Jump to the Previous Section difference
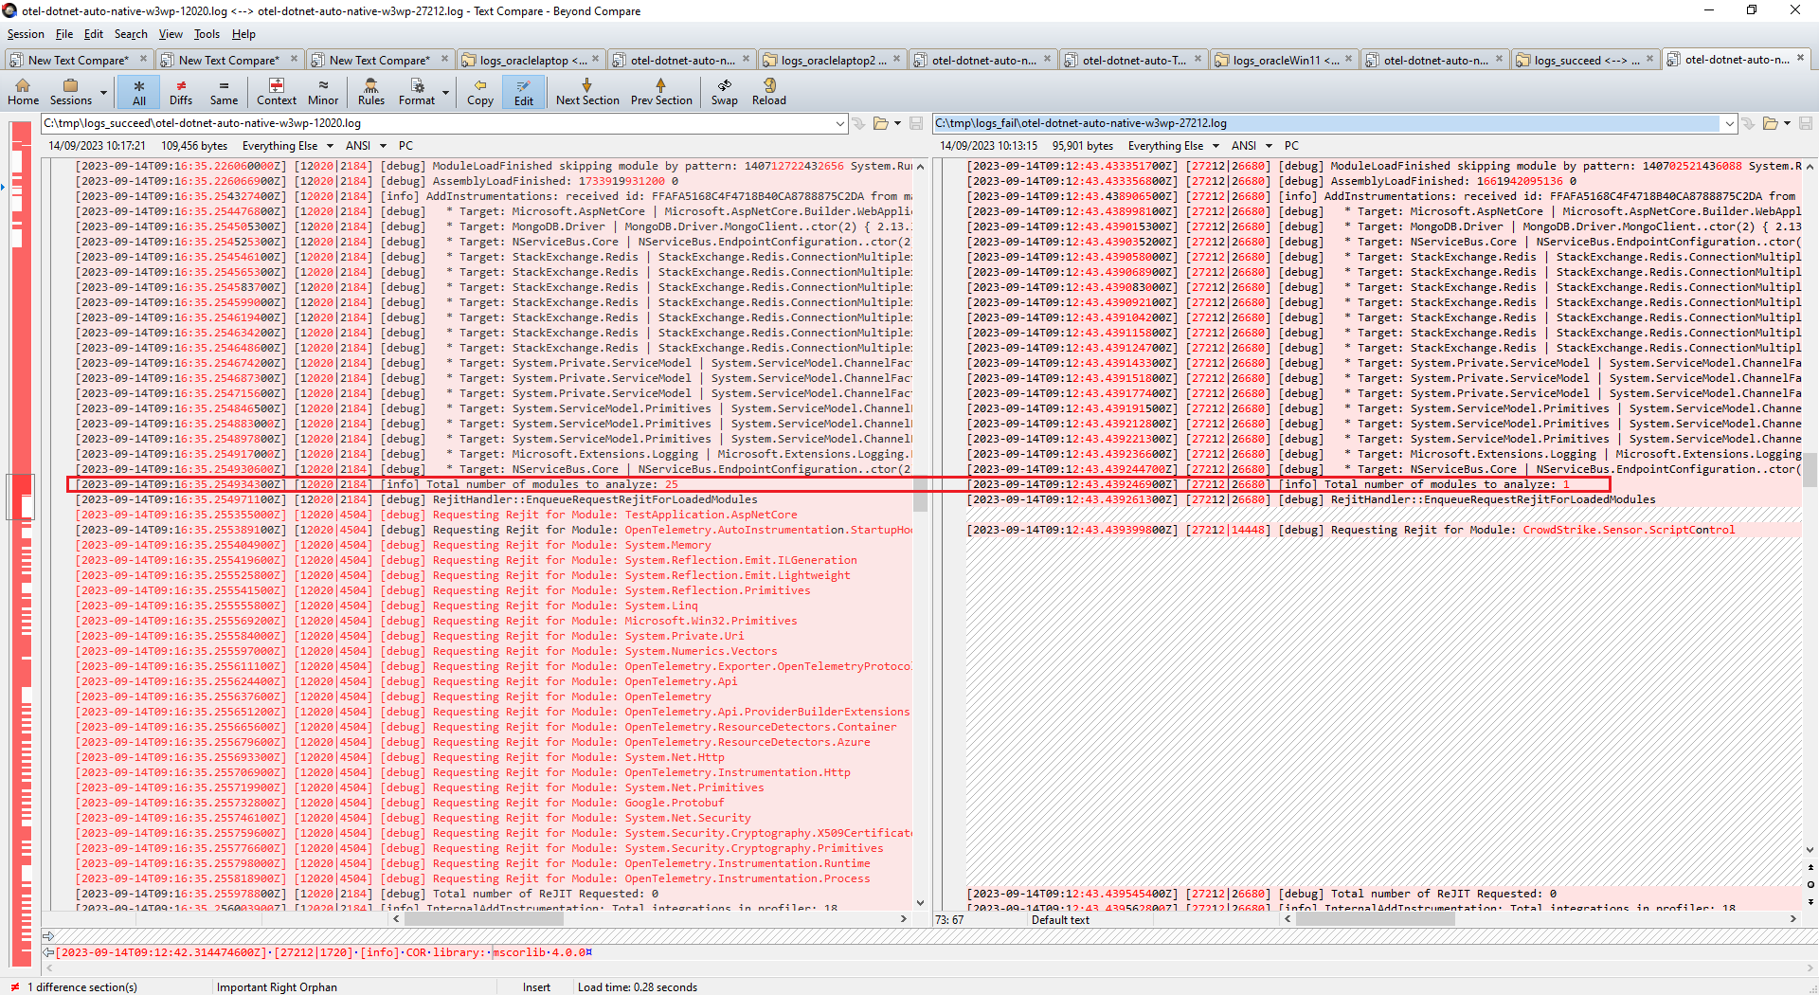Viewport: 1819px width, 995px height. tap(661, 92)
